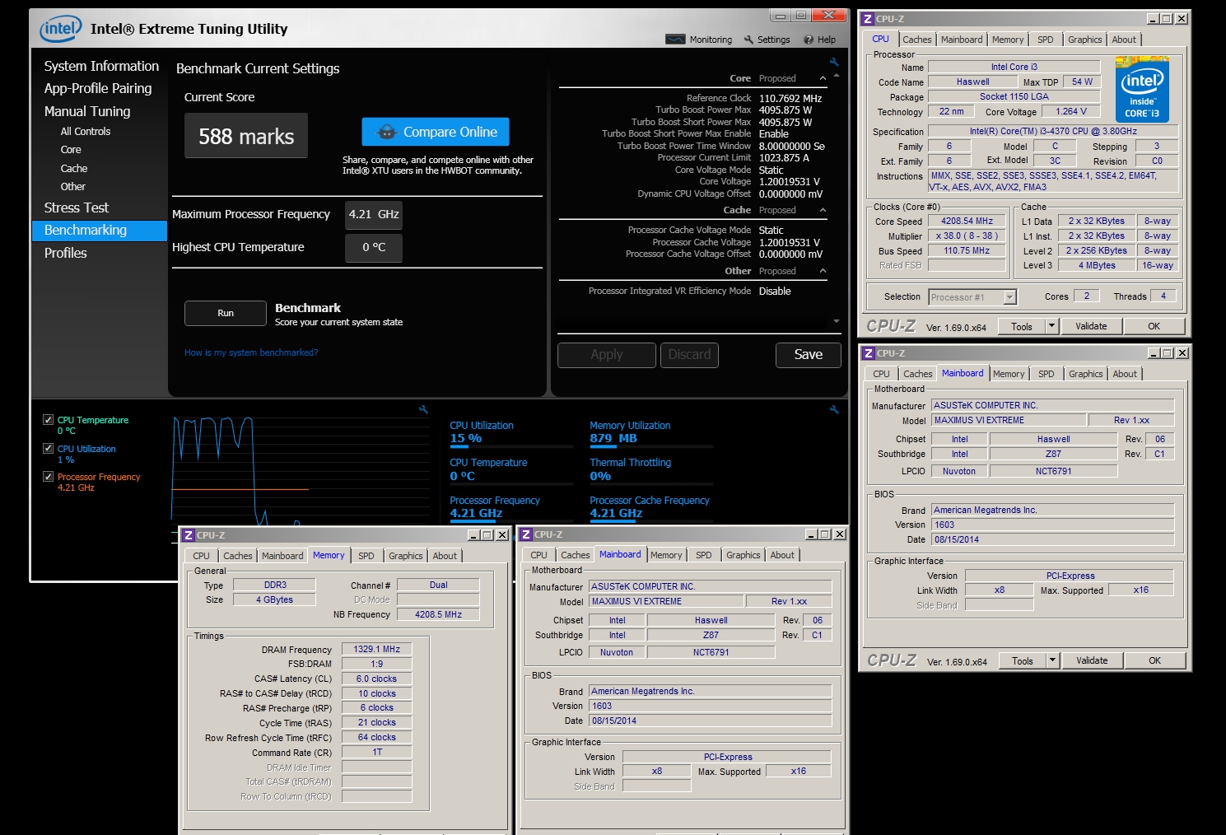Toggle the CPU Utilization monitor checkbox

(48, 449)
